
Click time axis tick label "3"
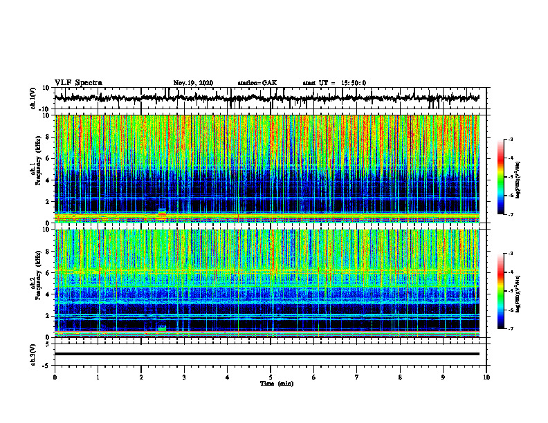coord(184,377)
